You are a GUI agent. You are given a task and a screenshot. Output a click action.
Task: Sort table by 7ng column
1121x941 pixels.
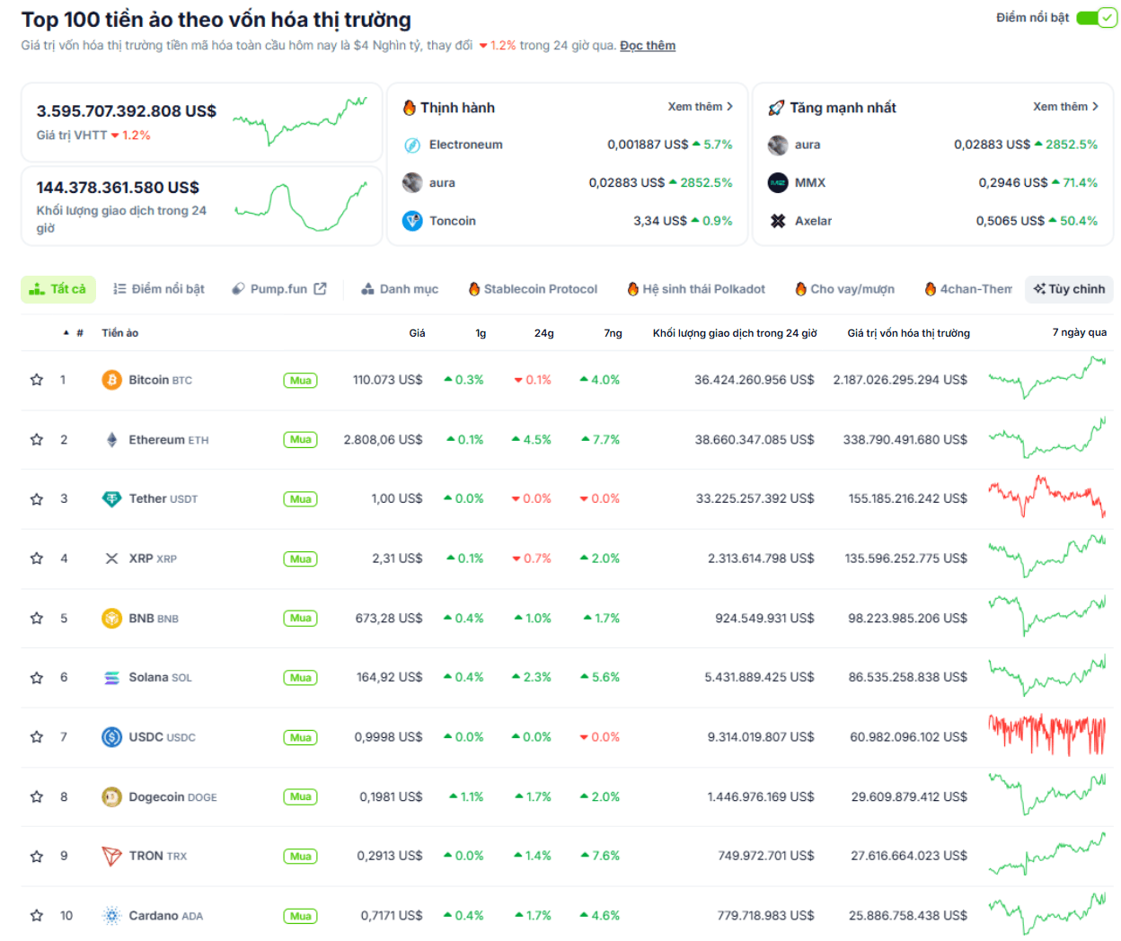613,333
